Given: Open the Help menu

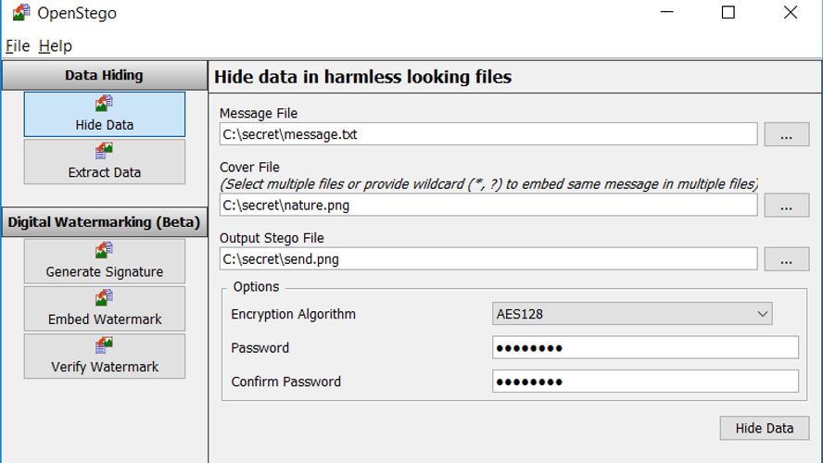Looking at the screenshot, I should click(x=55, y=45).
